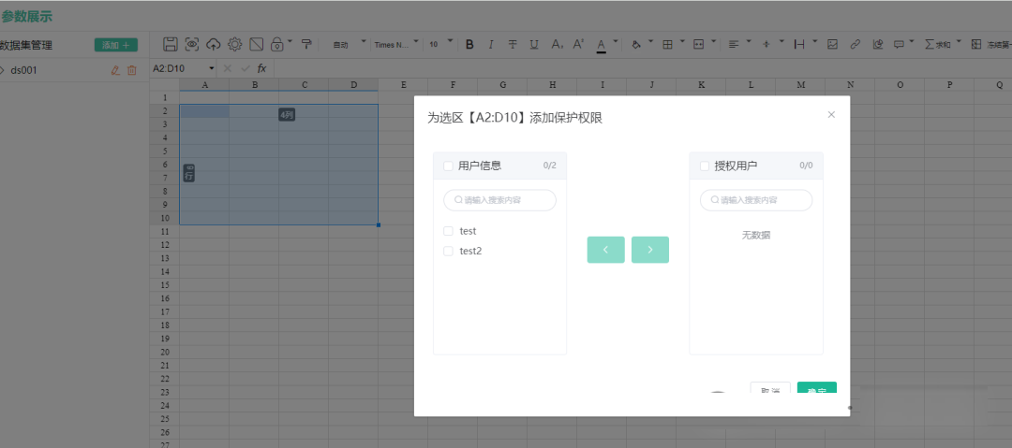Click the 用户信息 search input
1012x448 pixels.
click(x=499, y=200)
